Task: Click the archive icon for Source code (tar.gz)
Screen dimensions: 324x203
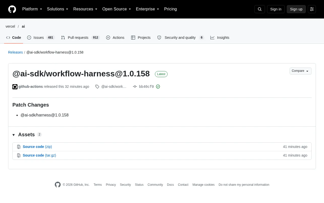Action: tap(19, 155)
